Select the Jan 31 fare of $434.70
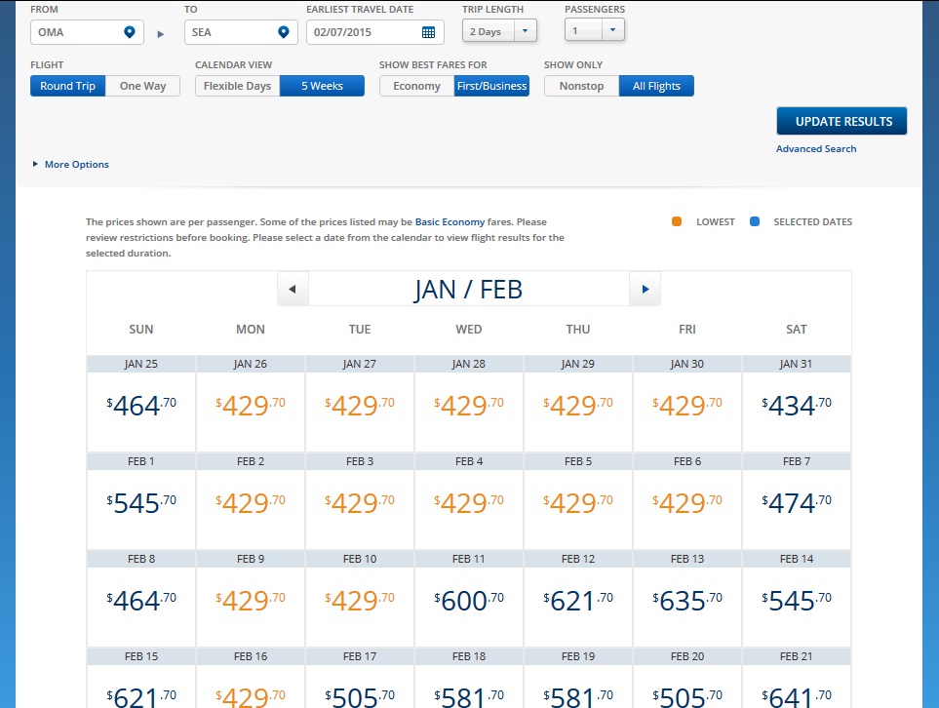 tap(797, 406)
